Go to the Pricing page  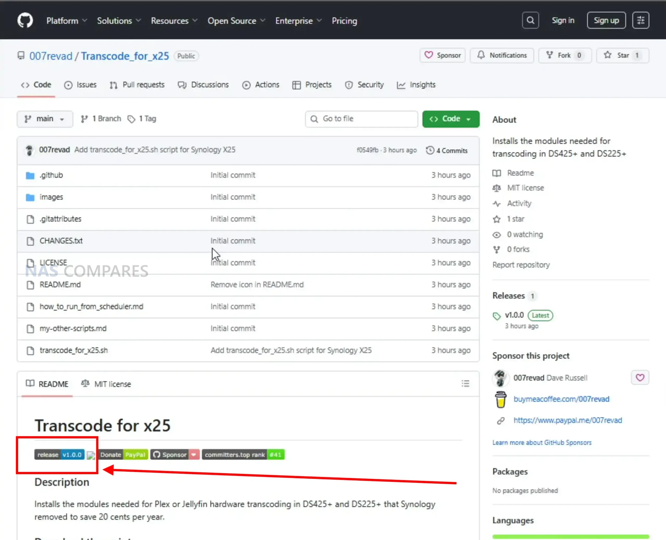[344, 21]
